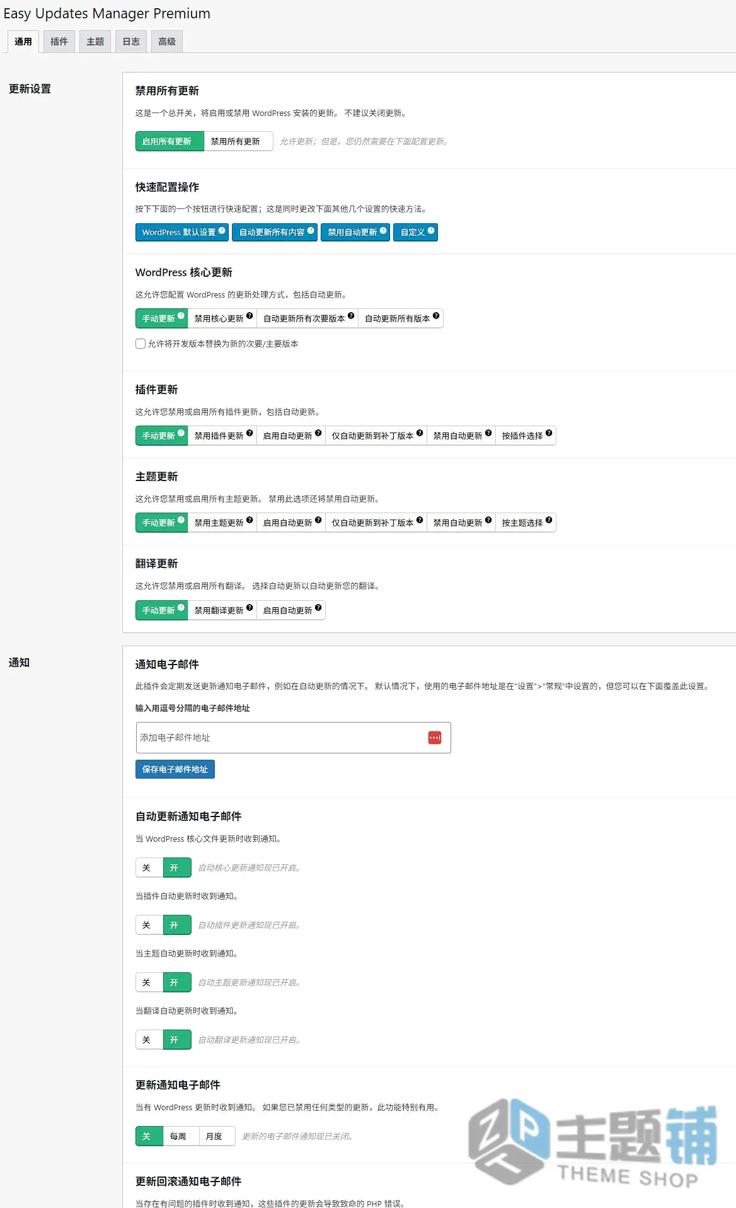Open help icon beside plugin 手动更新
Screen dimensions: 736x1208
[x=181, y=433]
